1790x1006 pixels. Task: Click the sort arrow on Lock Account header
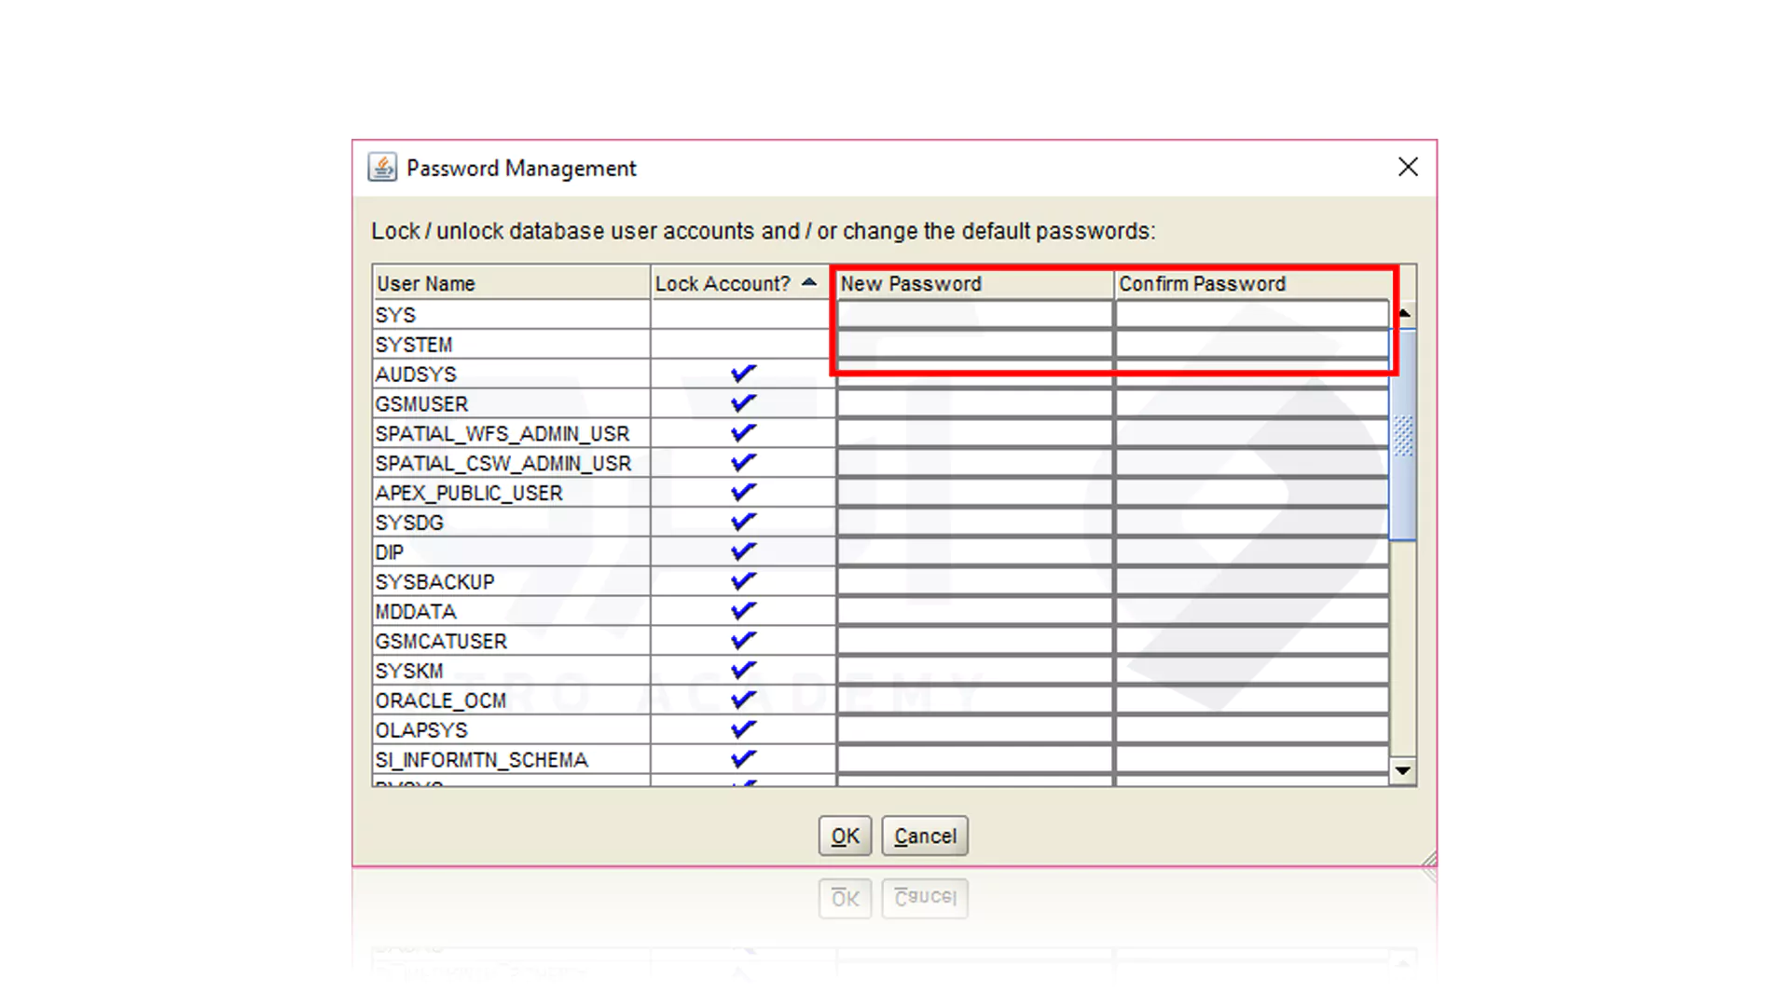coord(807,283)
